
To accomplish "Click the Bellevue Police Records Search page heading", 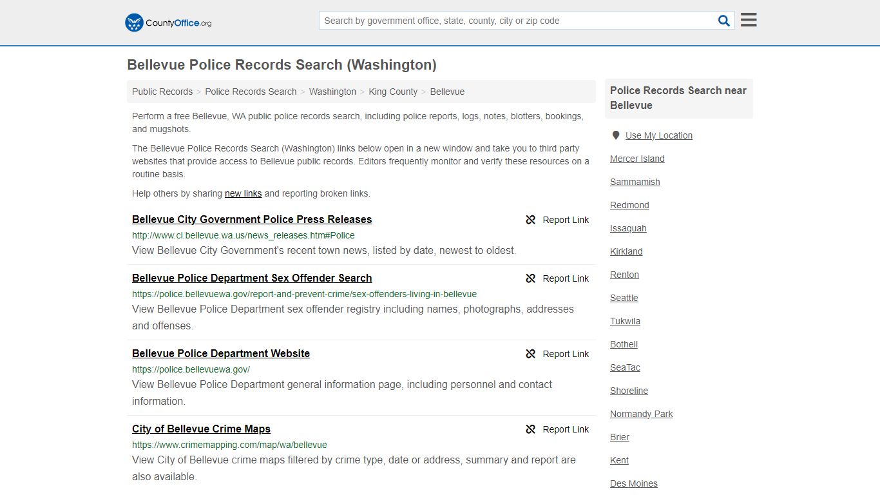I will tap(282, 65).
